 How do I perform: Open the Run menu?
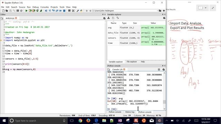tap(29, 7)
